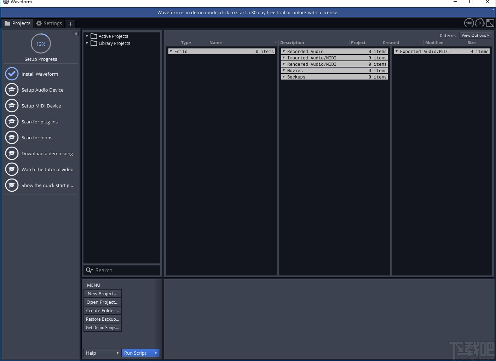Screen dimensions: 496x361
Task: Click the Library Projects folder icon
Action: [x=94, y=43]
